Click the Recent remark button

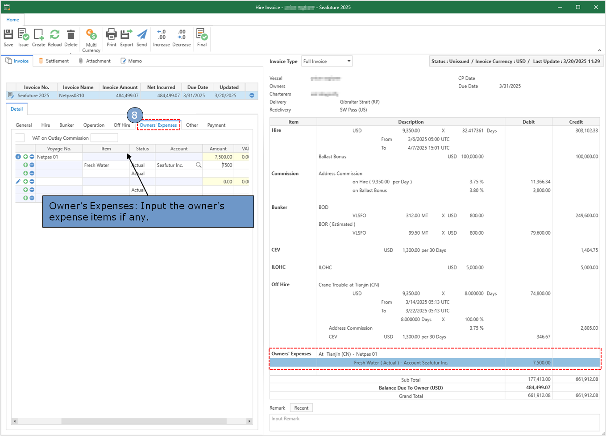301,408
